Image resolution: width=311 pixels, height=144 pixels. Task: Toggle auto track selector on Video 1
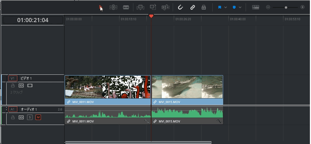[21, 85]
